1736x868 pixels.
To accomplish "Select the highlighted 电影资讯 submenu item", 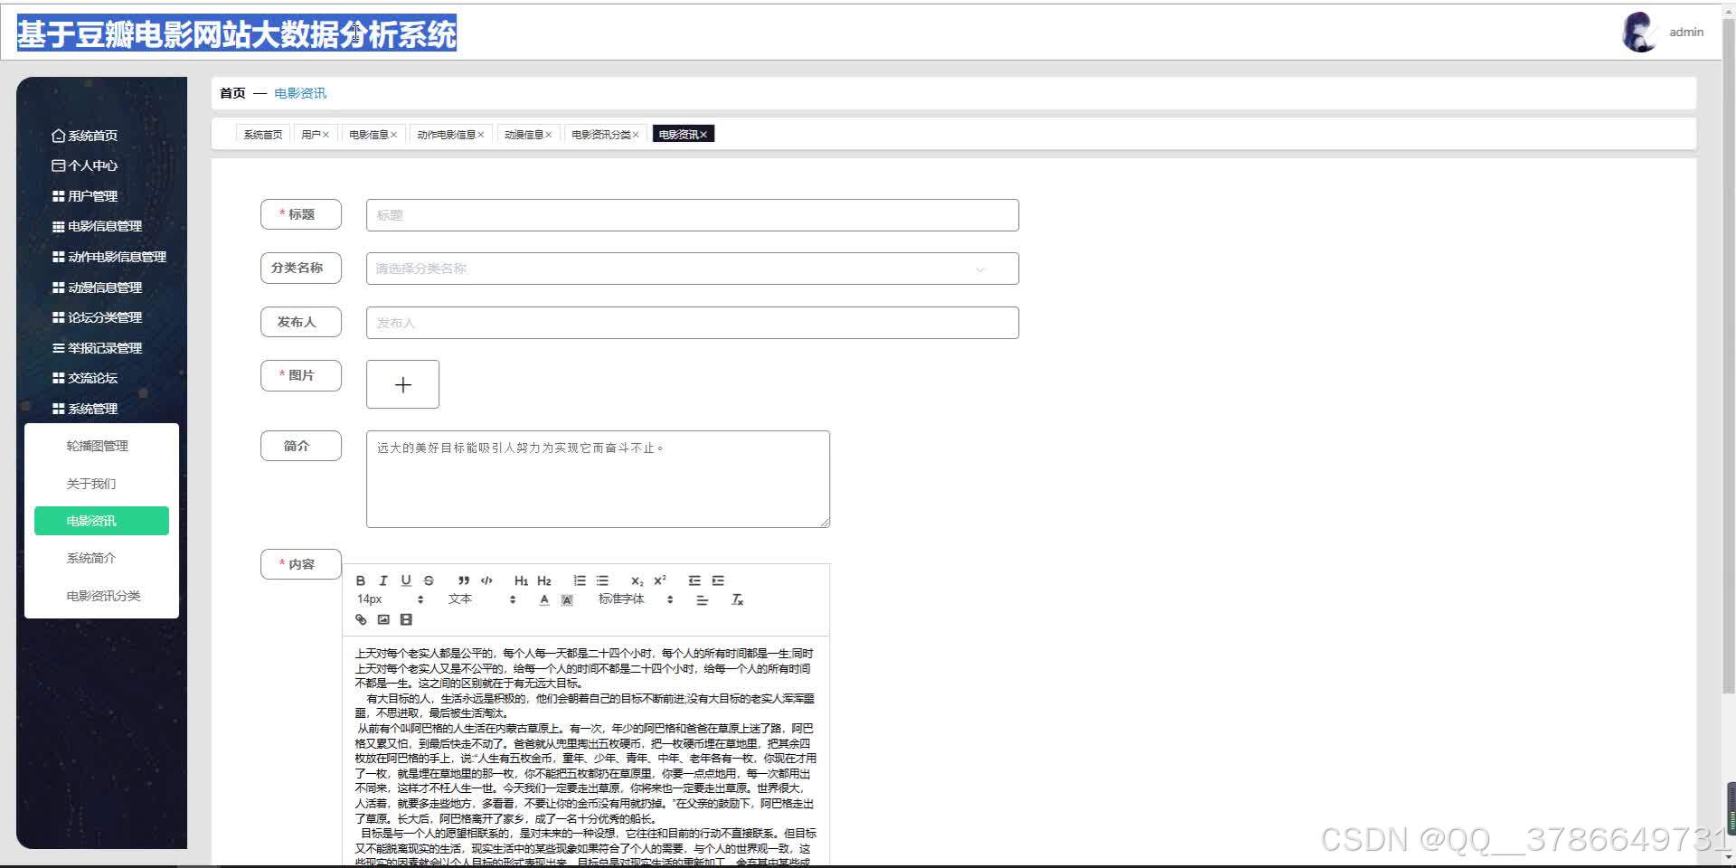I will point(101,521).
